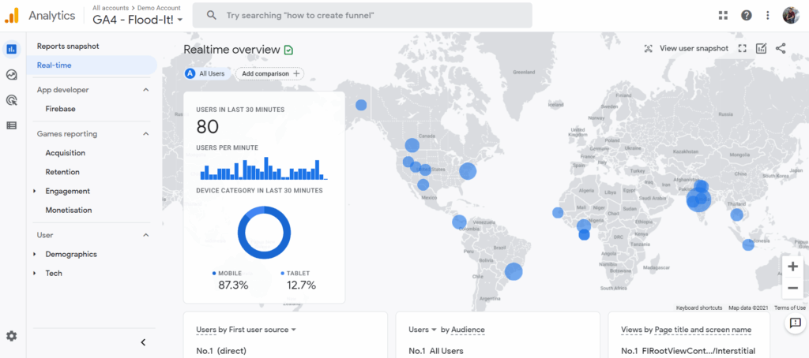Collapse the App developer section

click(x=145, y=90)
